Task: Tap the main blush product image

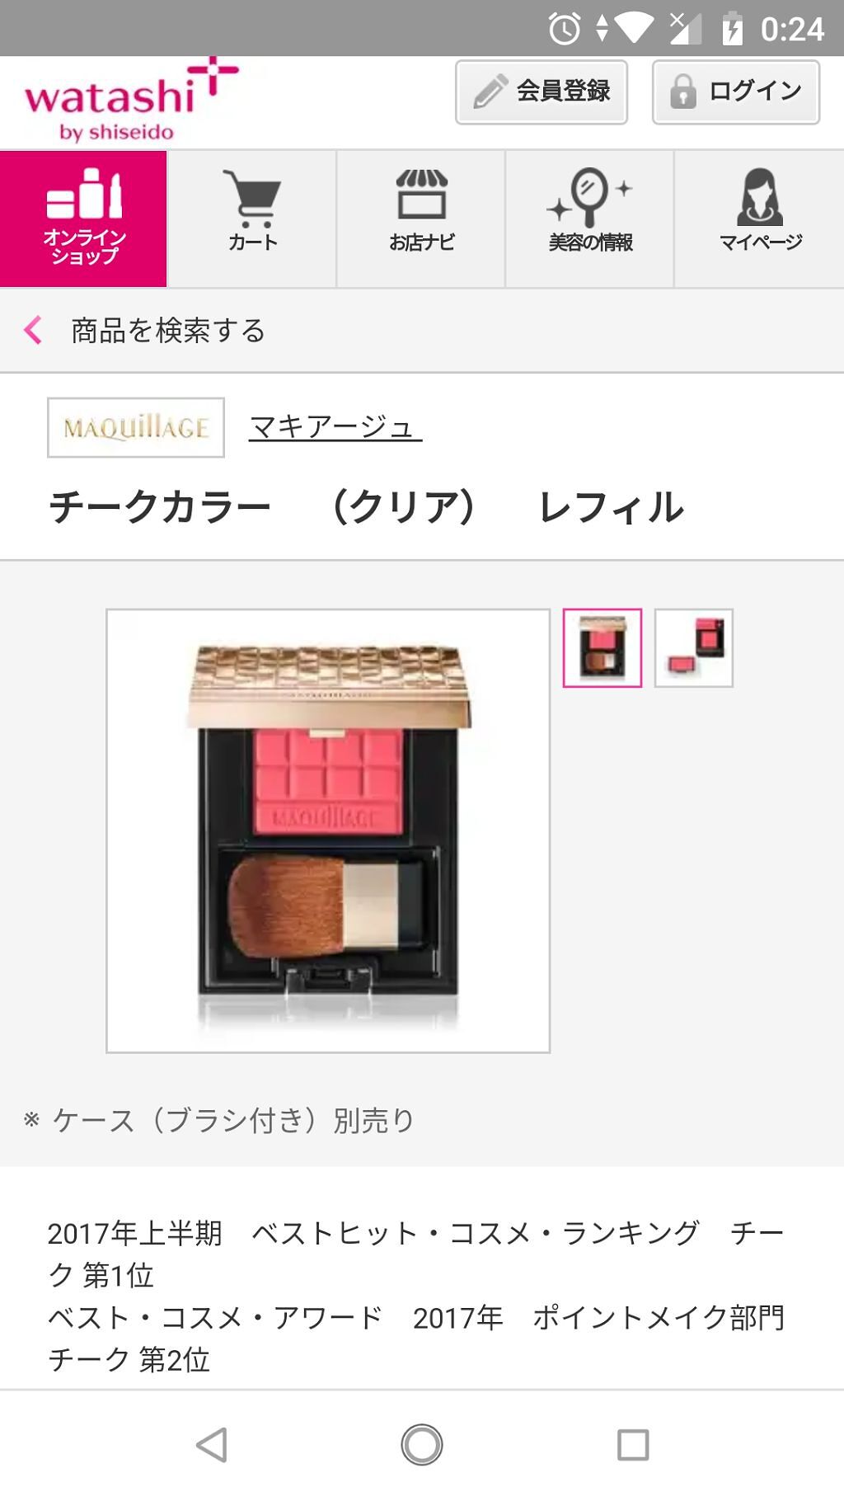Action: [328, 830]
